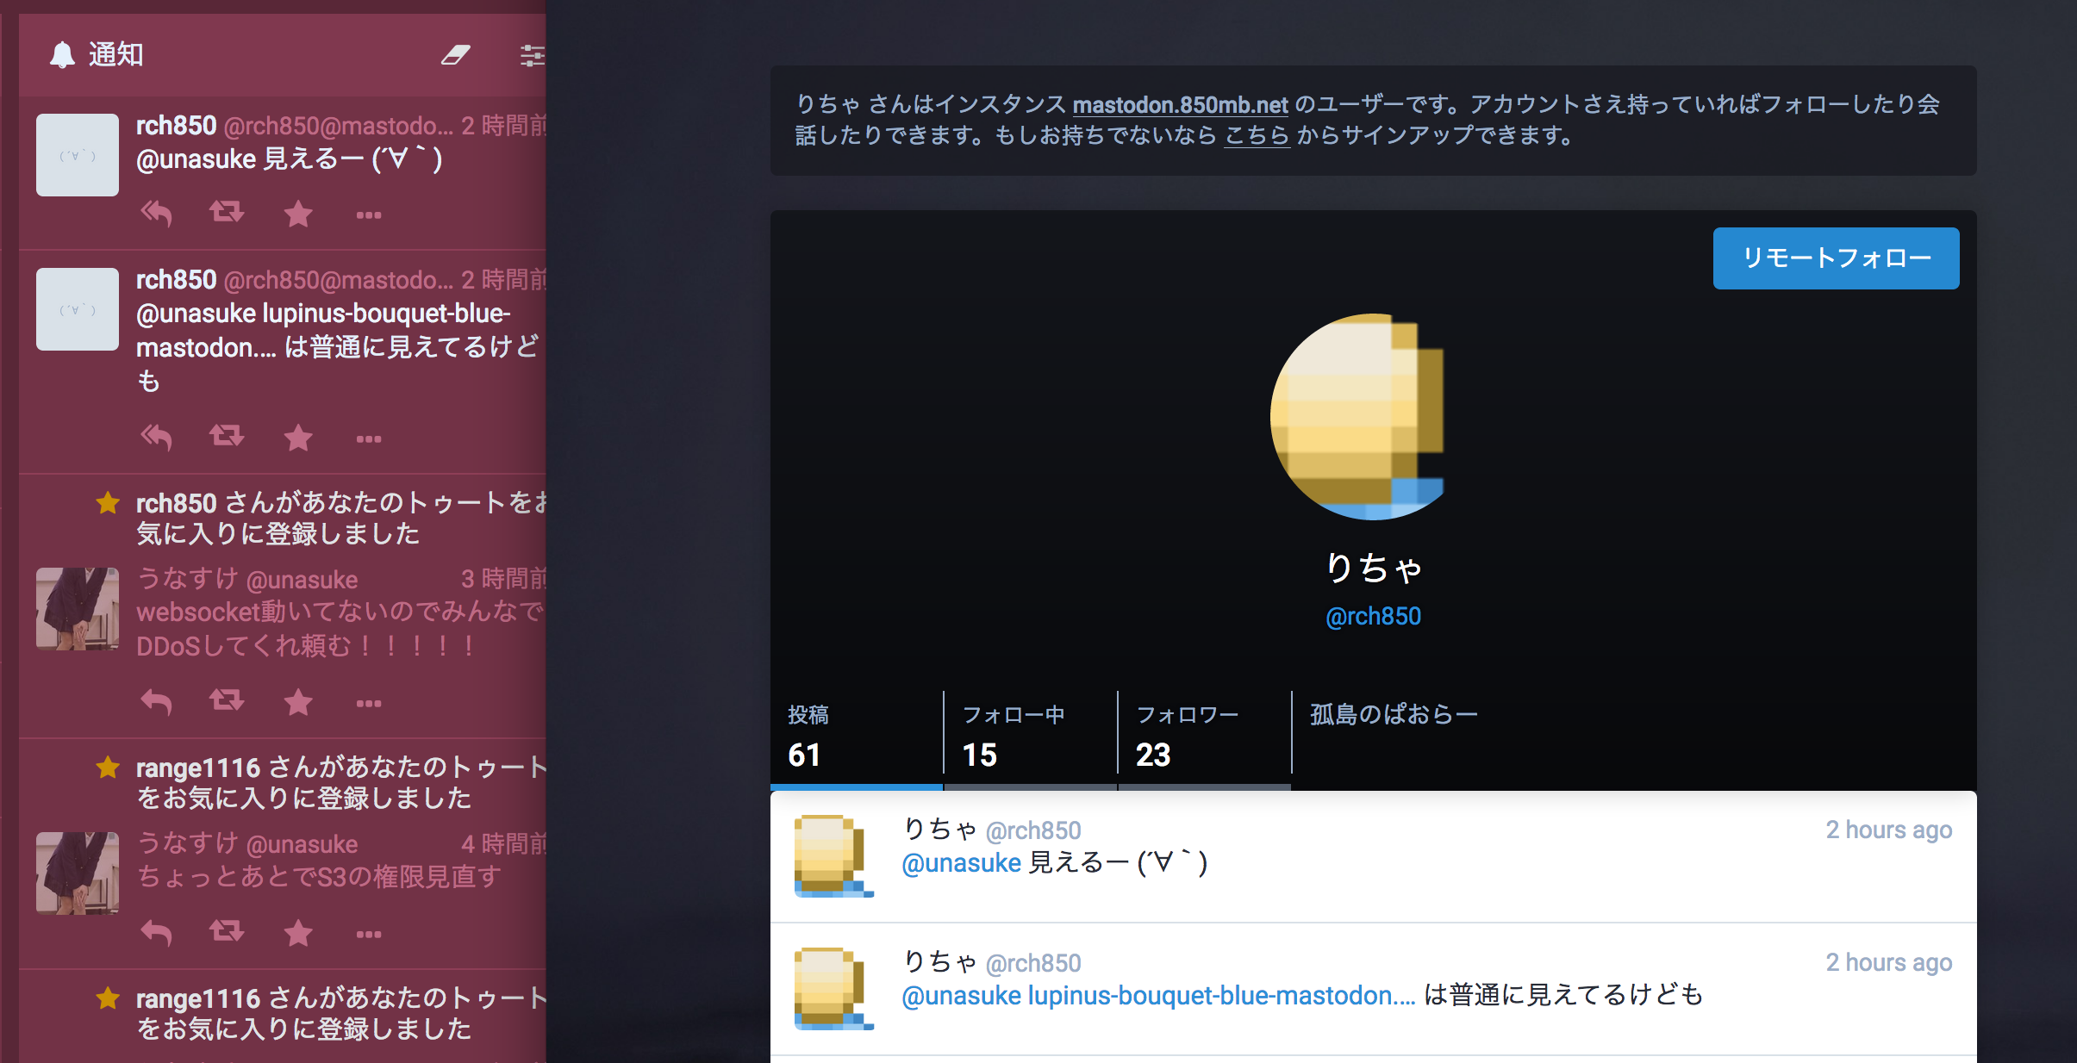
Task: Click '2 hours ago' on '見えるー' post
Action: click(x=1888, y=830)
